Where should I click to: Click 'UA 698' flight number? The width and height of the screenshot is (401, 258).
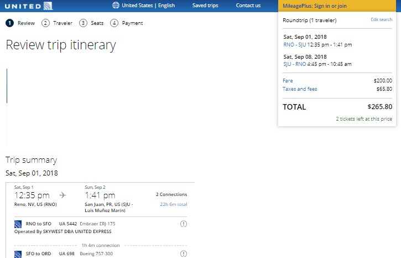pyautogui.click(x=67, y=254)
